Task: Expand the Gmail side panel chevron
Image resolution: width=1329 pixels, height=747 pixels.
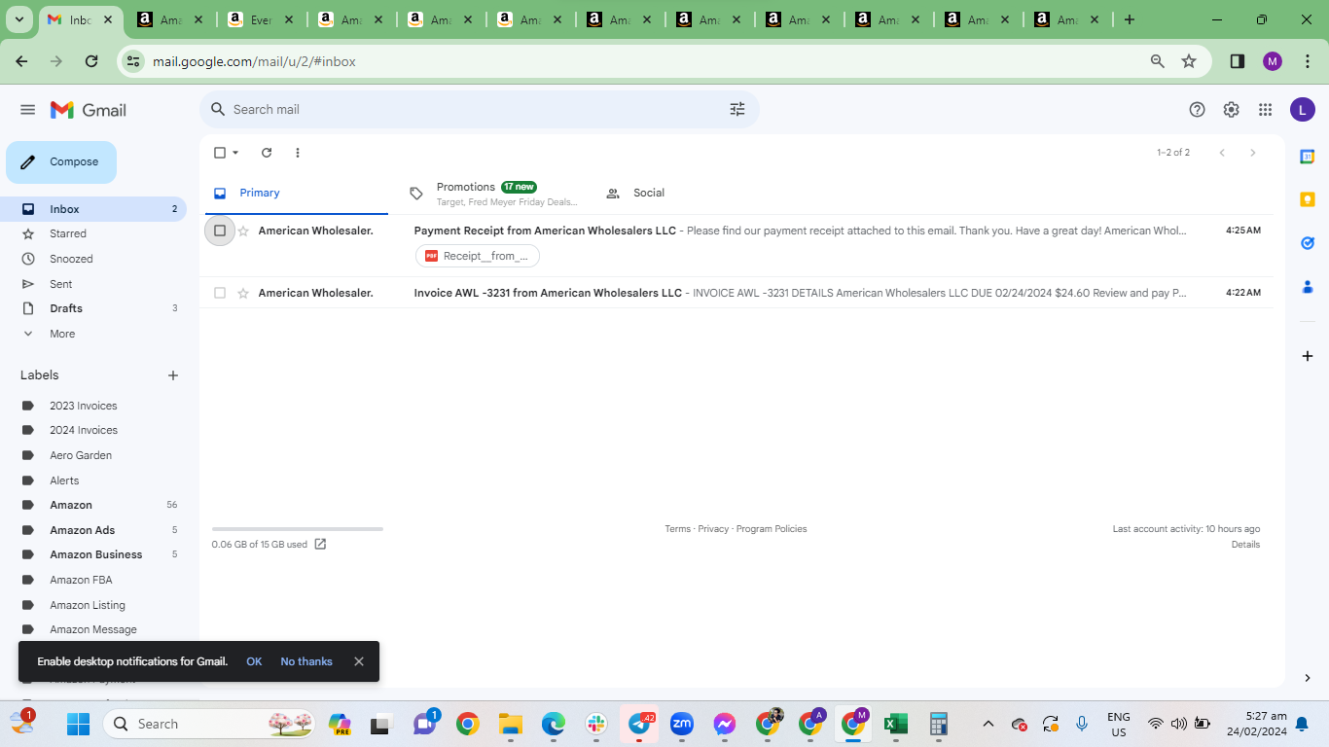Action: [x=1308, y=678]
